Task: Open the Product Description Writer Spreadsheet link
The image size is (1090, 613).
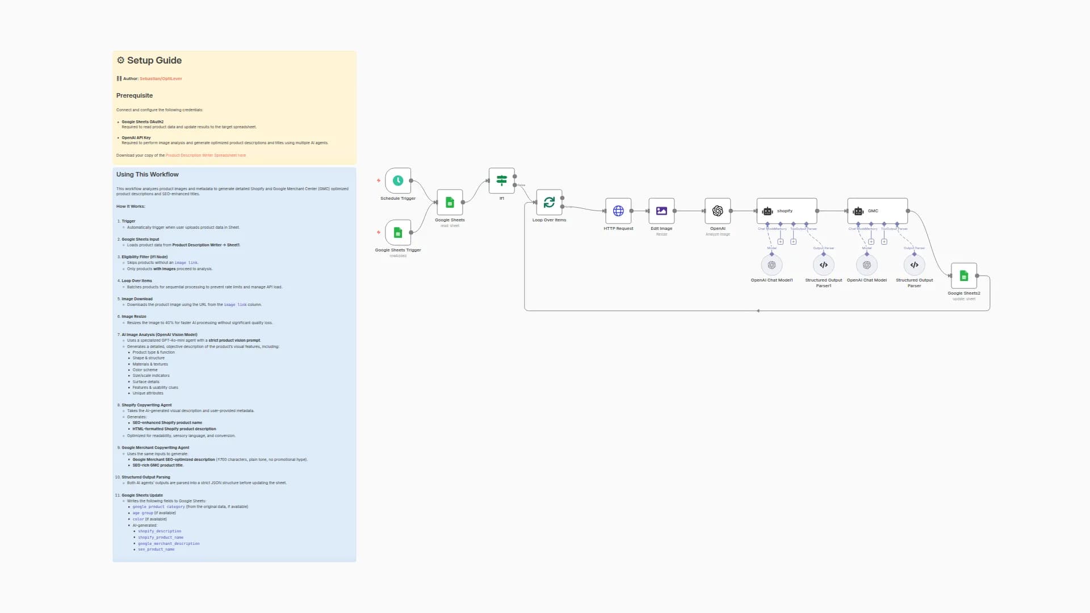Action: [x=207, y=155]
